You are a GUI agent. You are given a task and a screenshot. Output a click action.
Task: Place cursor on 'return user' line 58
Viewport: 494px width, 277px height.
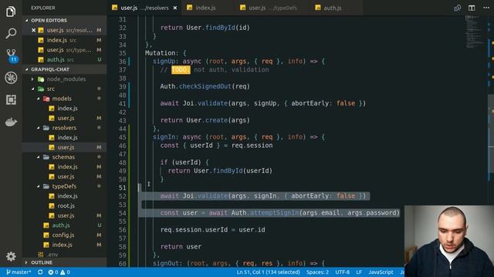pyautogui.click(x=181, y=246)
